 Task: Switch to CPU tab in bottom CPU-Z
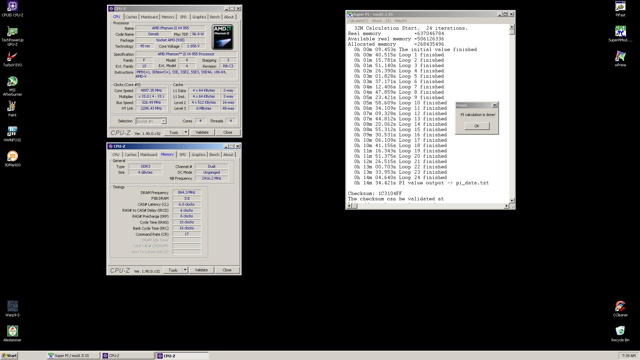[x=116, y=155]
